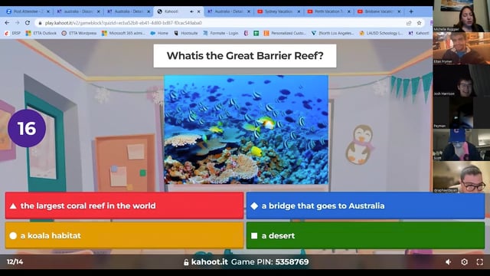Answer "a koala habitat"
This screenshot has width=490, height=276.
[124, 235]
